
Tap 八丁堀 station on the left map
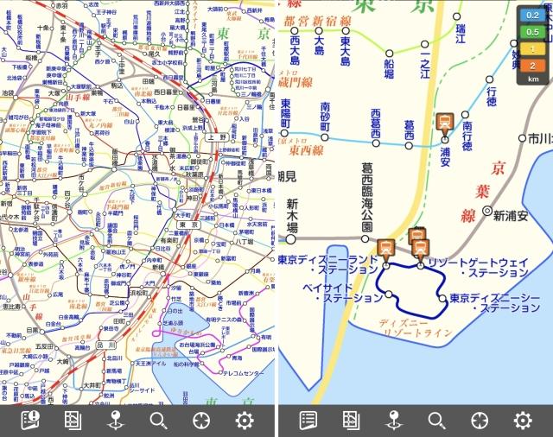coord(245,242)
